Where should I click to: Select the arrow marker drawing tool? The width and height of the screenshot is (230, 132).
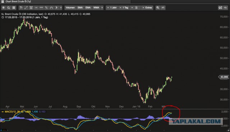coord(56,8)
